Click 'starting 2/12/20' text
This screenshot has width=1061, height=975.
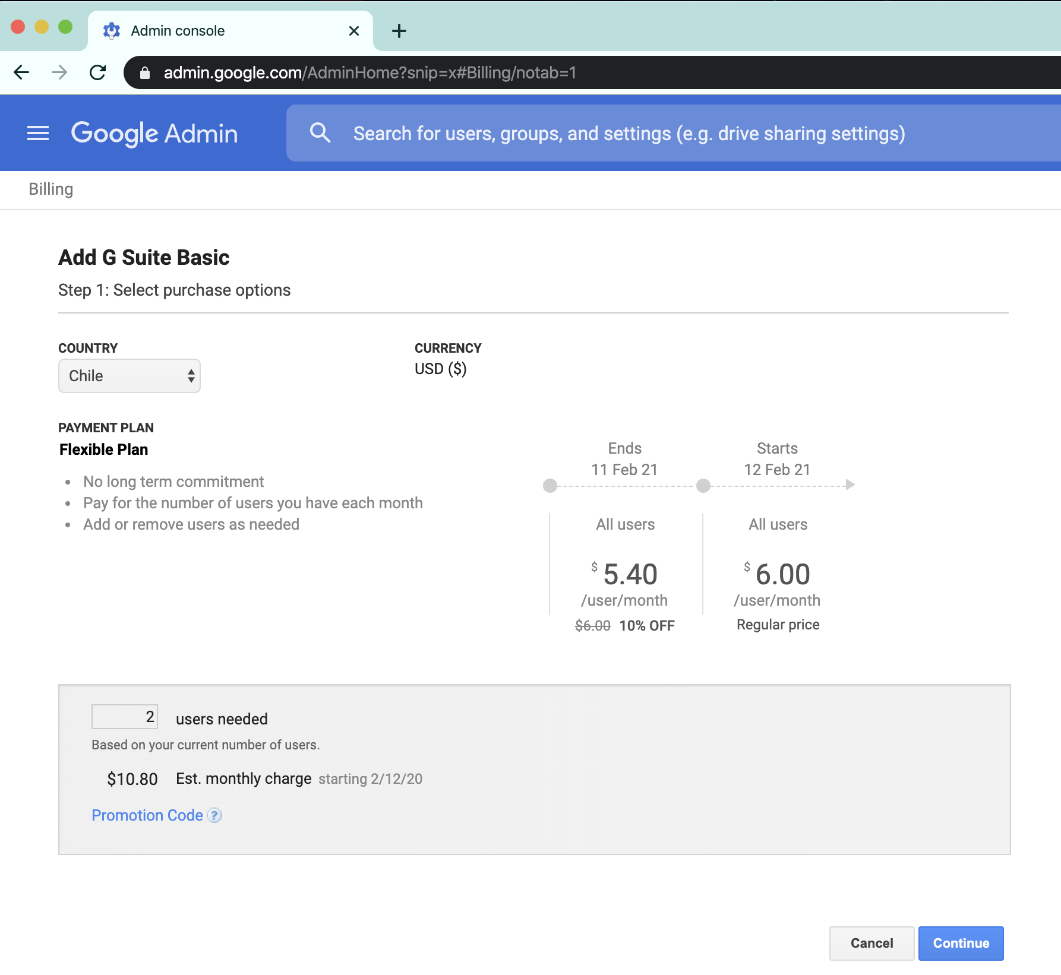tap(371, 779)
